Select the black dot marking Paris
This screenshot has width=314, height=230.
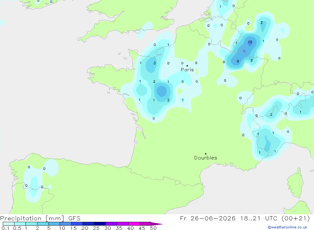(x=187, y=66)
